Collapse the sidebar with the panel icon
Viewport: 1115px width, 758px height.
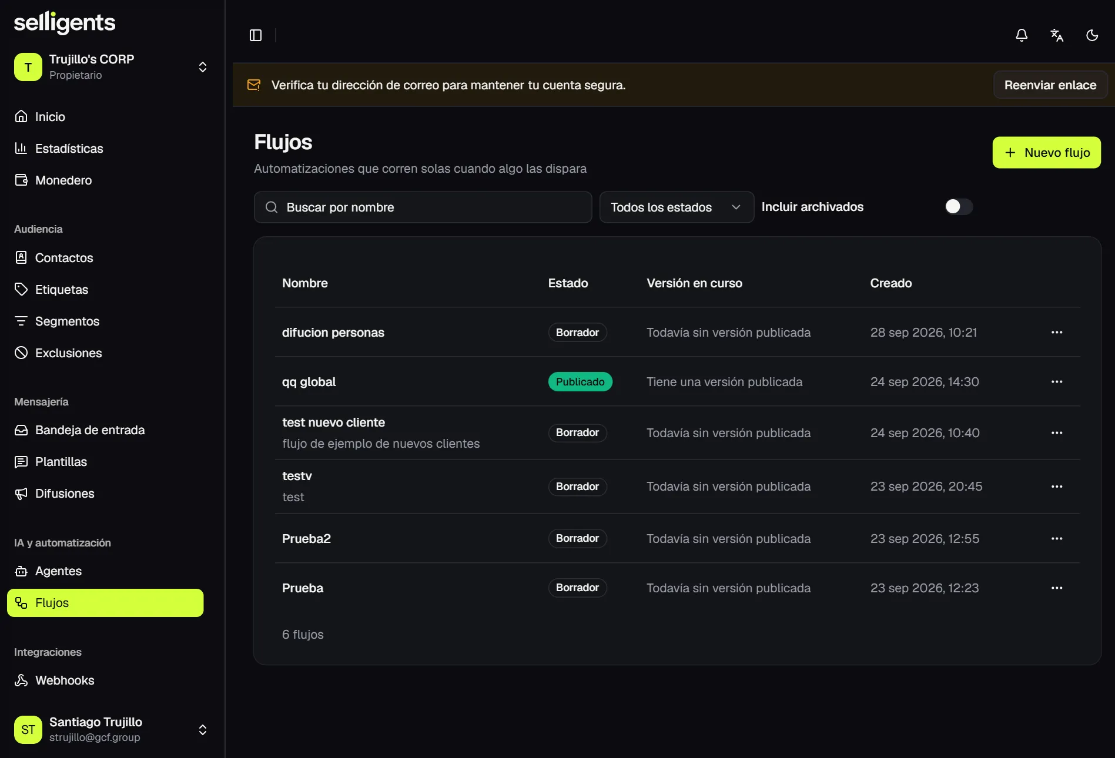256,35
